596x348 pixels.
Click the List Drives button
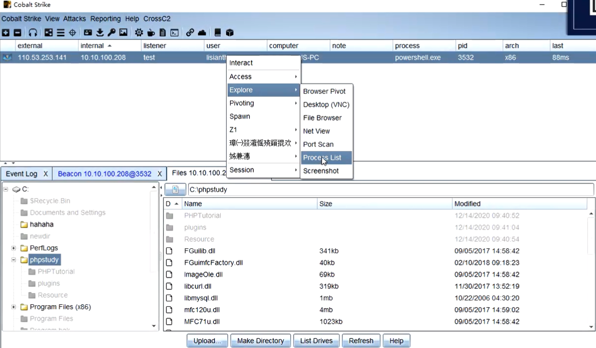(x=316, y=341)
